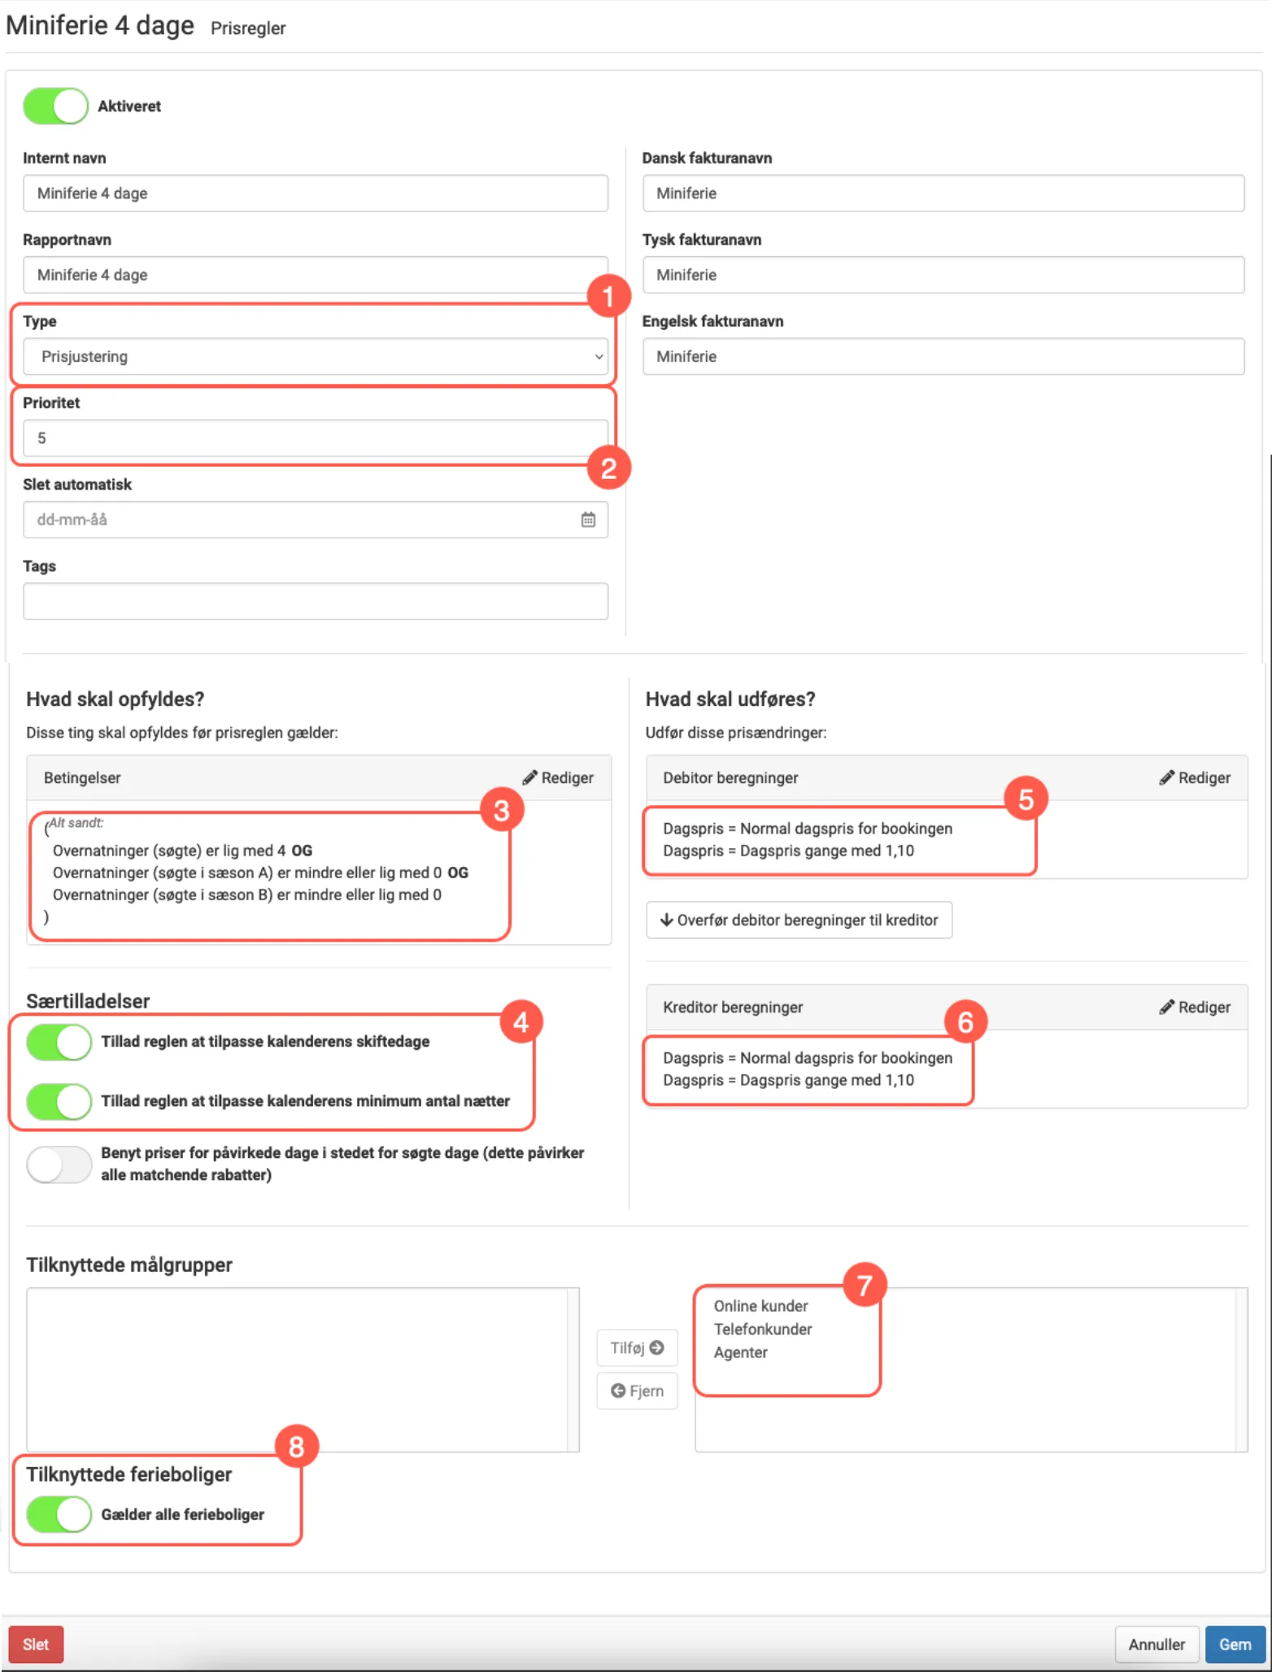This screenshot has height=1672, width=1272.
Task: Click pencil icon beside Betingelser Rediger
Action: tap(529, 777)
